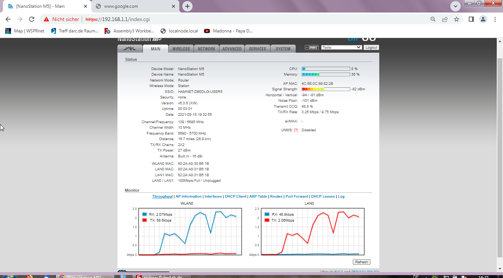This screenshot has width=503, height=278.
Task: Open the Chrome profile avatar
Action: (483, 19)
